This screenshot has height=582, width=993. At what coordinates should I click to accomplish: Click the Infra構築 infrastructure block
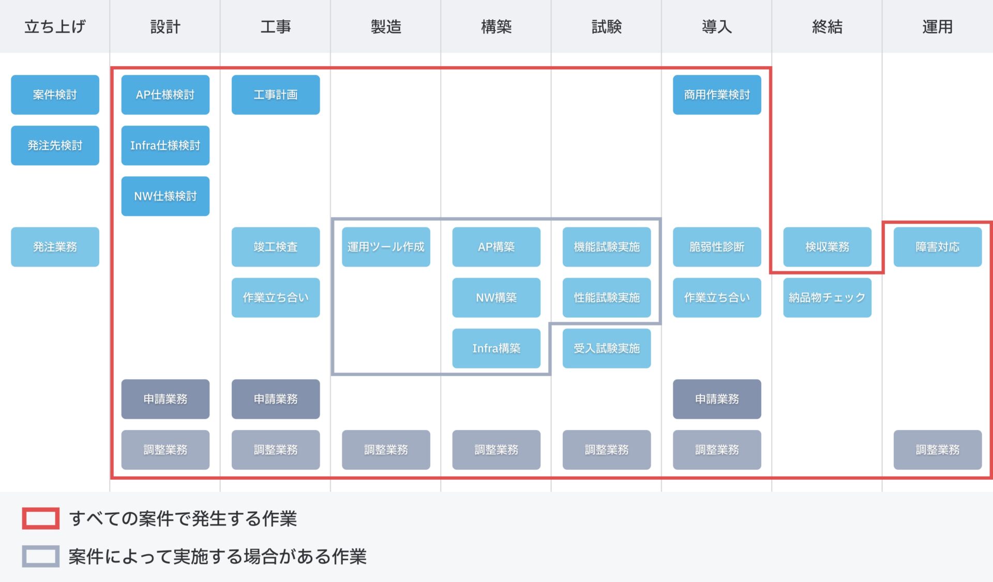click(x=495, y=348)
